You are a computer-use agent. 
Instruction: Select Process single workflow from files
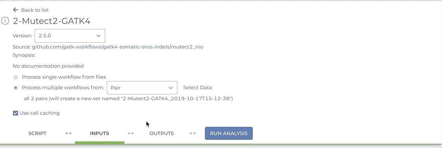coord(16,77)
